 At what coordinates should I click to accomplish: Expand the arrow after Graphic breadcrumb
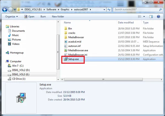[72, 10]
